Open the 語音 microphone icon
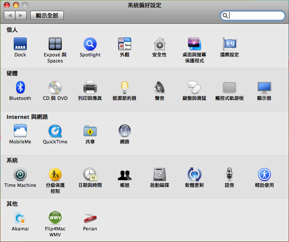The image size is (289, 242). pyautogui.click(x=229, y=174)
